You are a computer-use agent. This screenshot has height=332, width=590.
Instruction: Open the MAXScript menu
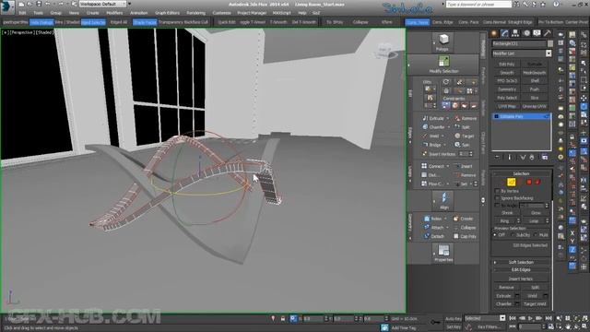[x=282, y=13]
